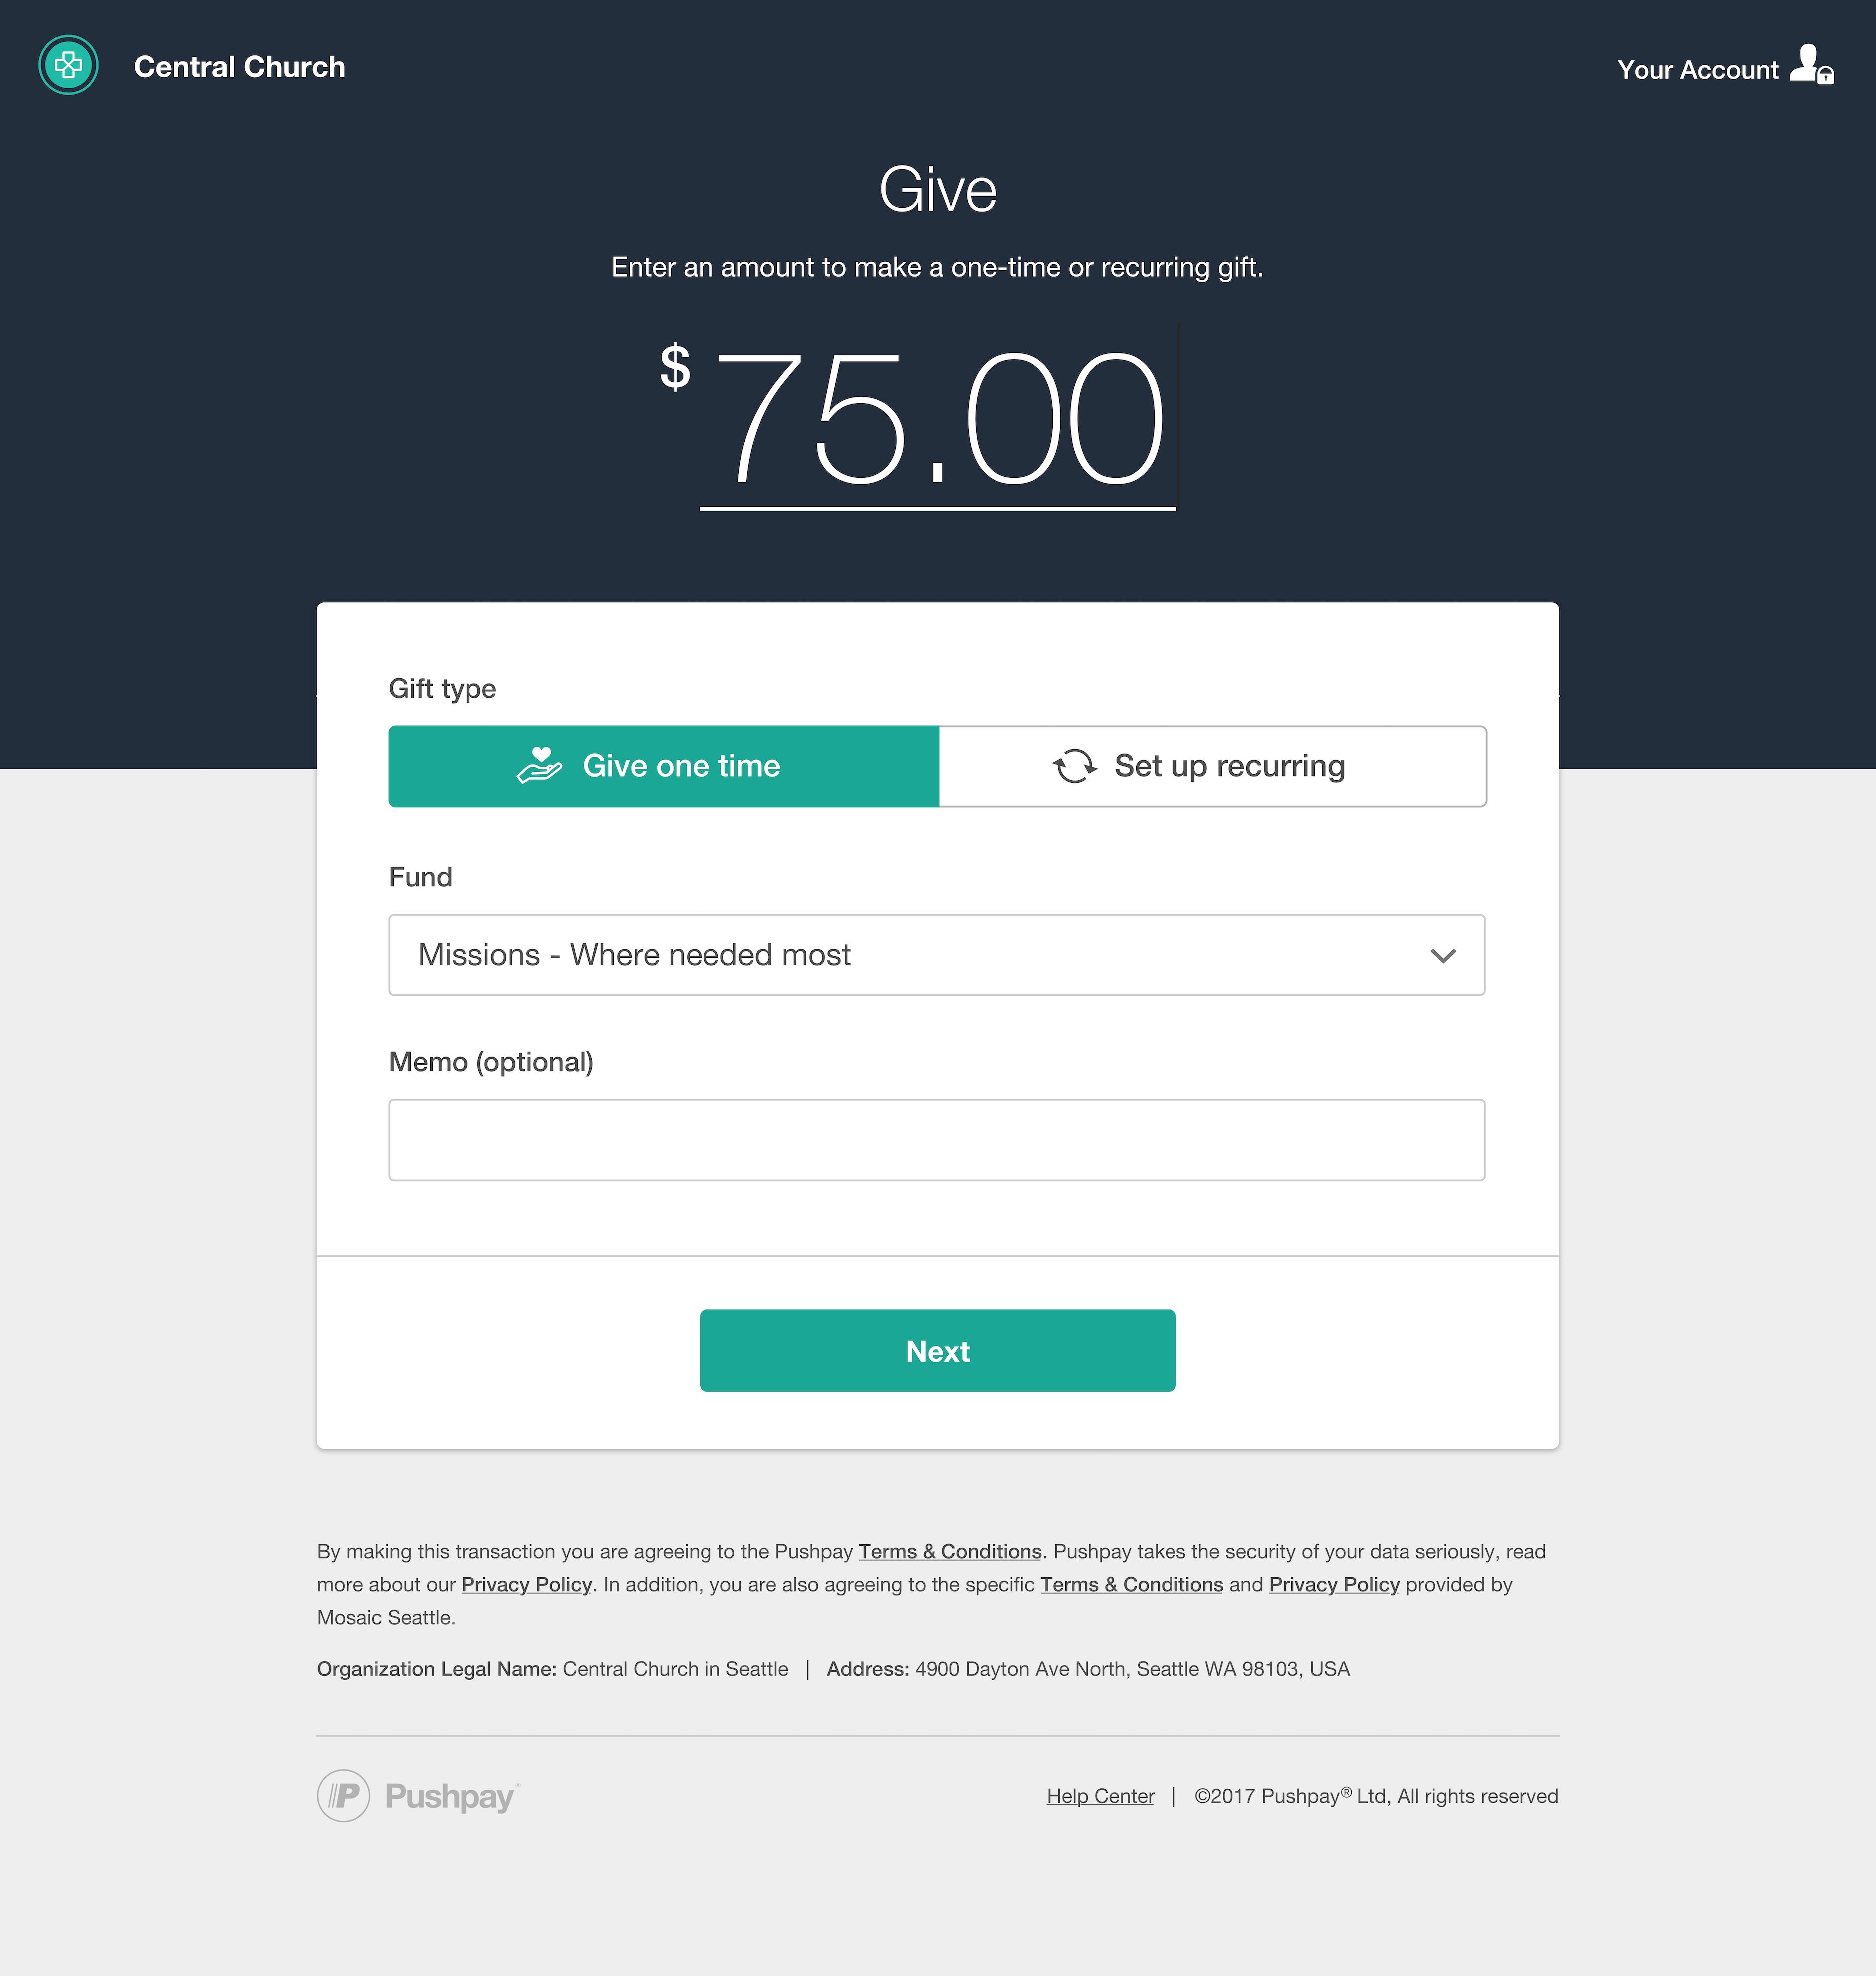Open the Privacy Policy link
The height and width of the screenshot is (1976, 1876).
click(x=525, y=1583)
